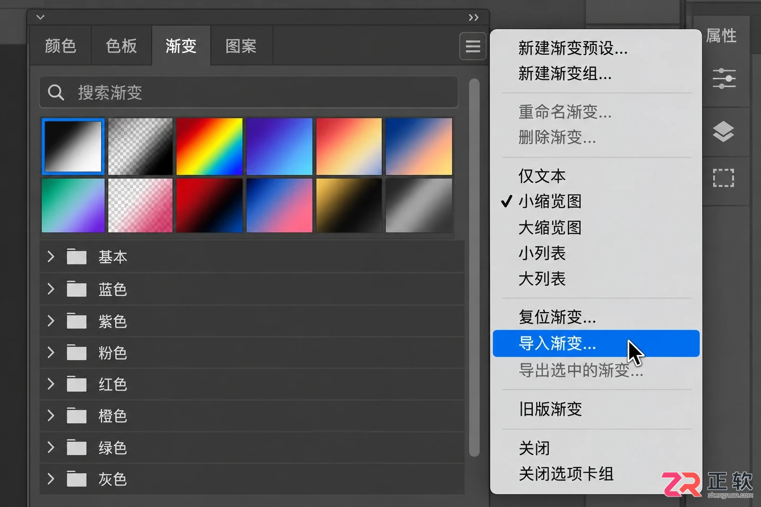This screenshot has height=507, width=761.
Task: Open the 属性 panel tab
Action: tap(721, 35)
